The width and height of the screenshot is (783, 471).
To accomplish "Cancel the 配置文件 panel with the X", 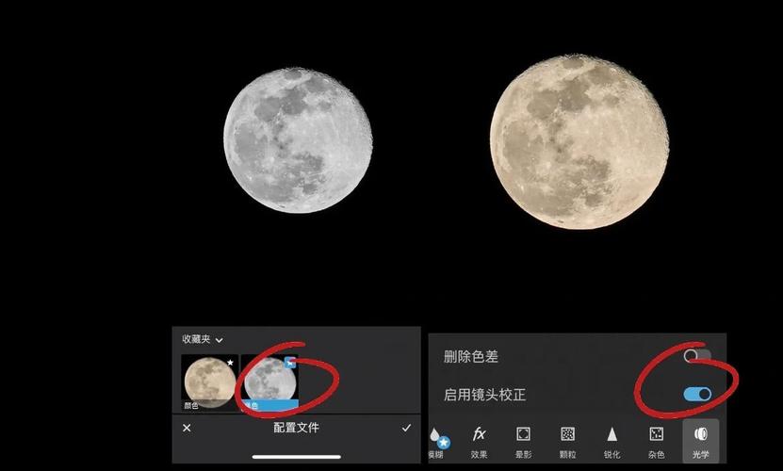I will click(187, 428).
